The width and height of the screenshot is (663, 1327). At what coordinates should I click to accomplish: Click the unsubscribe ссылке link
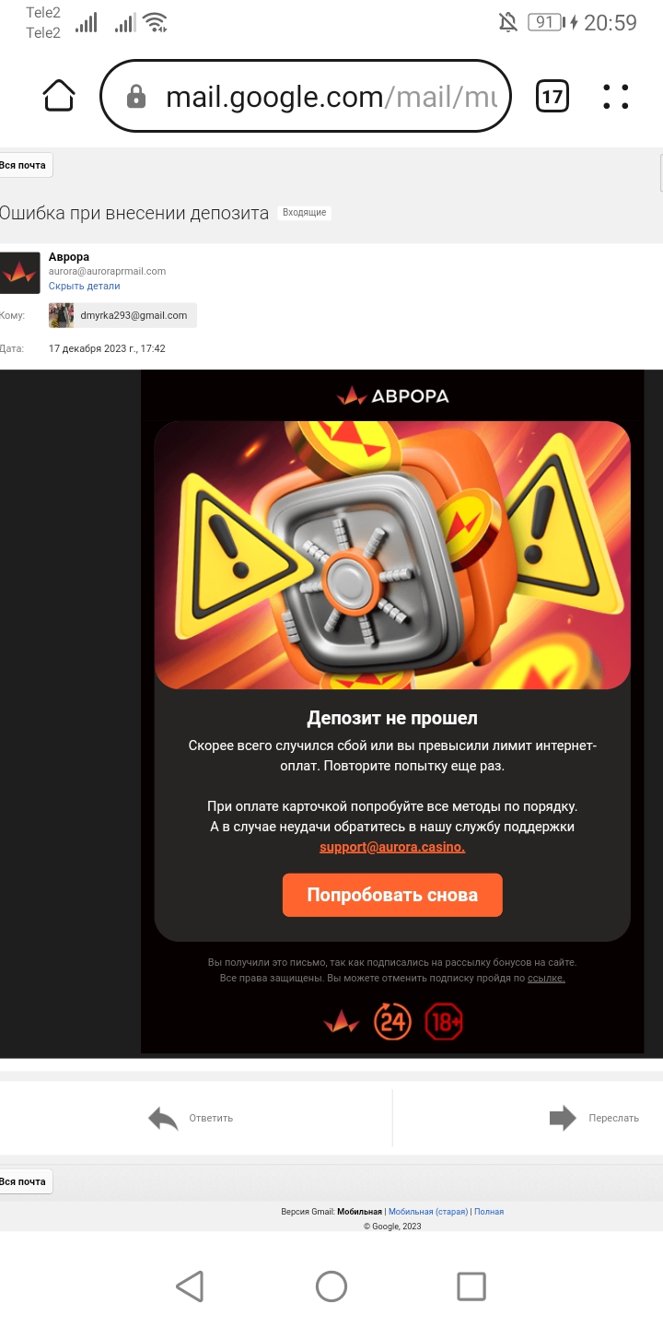click(546, 978)
